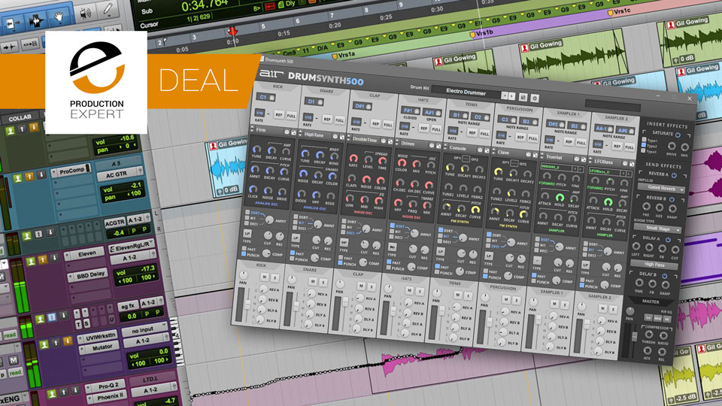This screenshot has width=722, height=406.
Task: Click the Kick REP button
Action: click(x=279, y=114)
